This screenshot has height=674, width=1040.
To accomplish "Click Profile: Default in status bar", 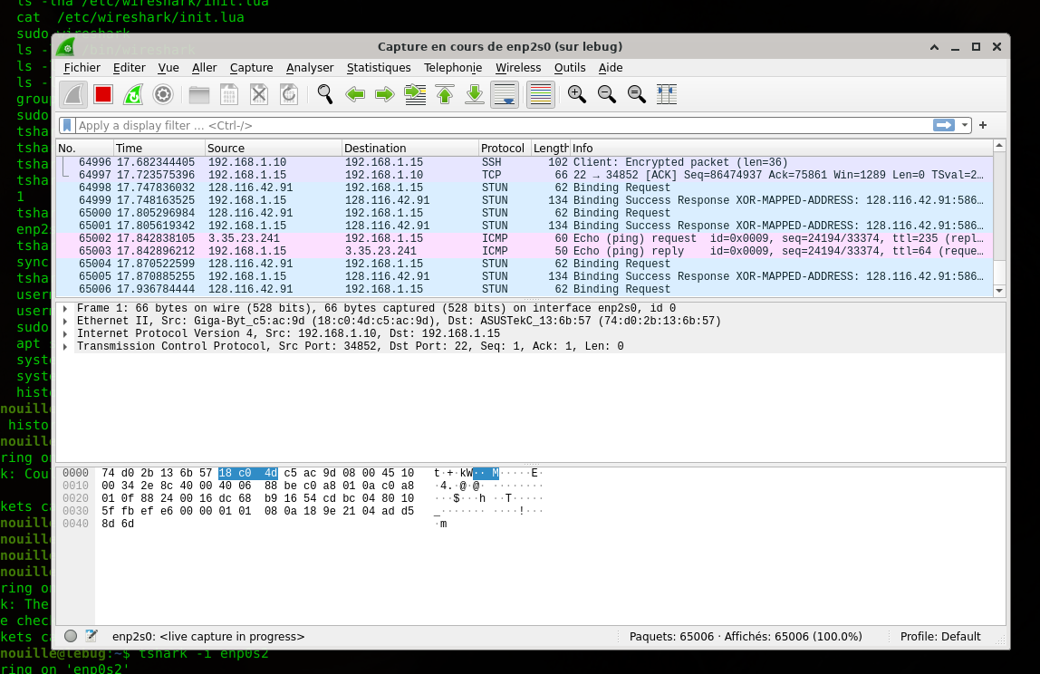I will (x=940, y=637).
